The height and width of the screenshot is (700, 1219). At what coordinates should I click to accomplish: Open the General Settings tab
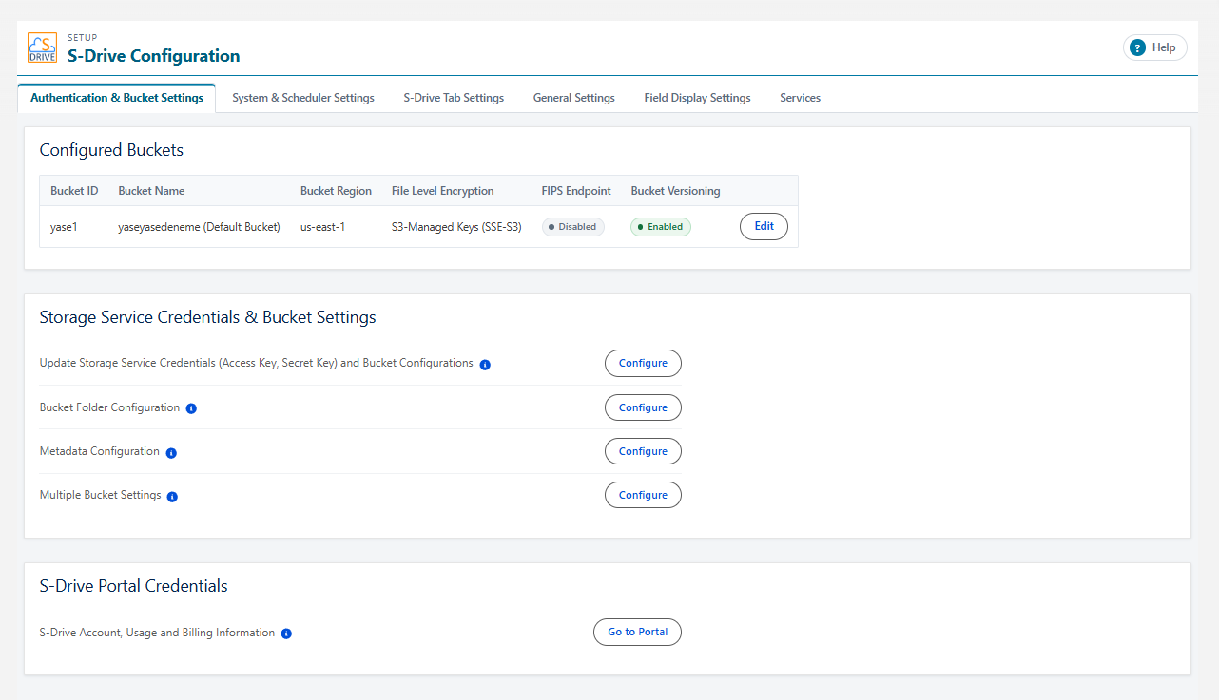pos(574,98)
